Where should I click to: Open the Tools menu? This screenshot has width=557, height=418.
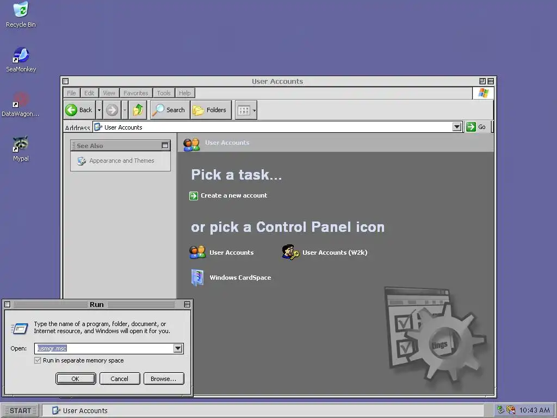[164, 93]
